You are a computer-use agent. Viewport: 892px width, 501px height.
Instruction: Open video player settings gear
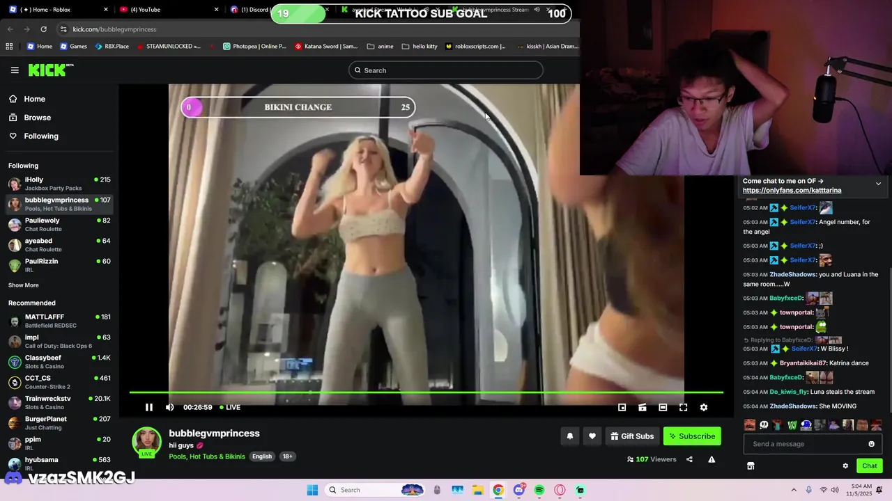(x=704, y=407)
